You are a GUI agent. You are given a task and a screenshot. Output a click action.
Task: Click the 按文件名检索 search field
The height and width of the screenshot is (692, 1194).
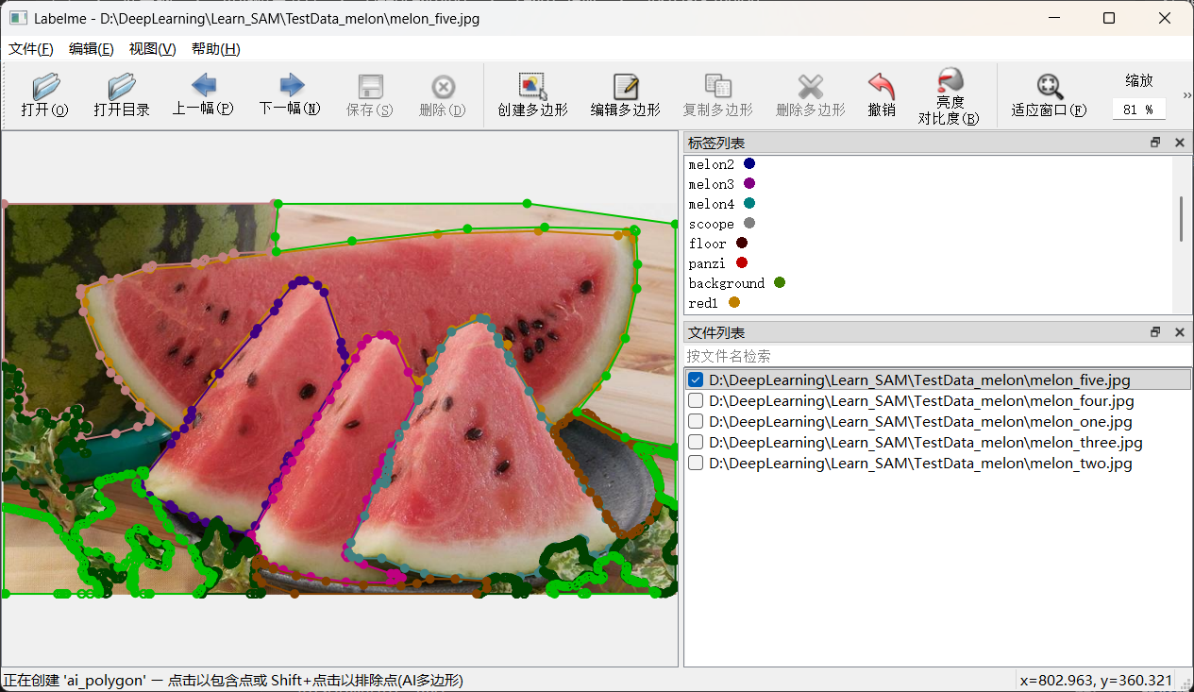[937, 356]
